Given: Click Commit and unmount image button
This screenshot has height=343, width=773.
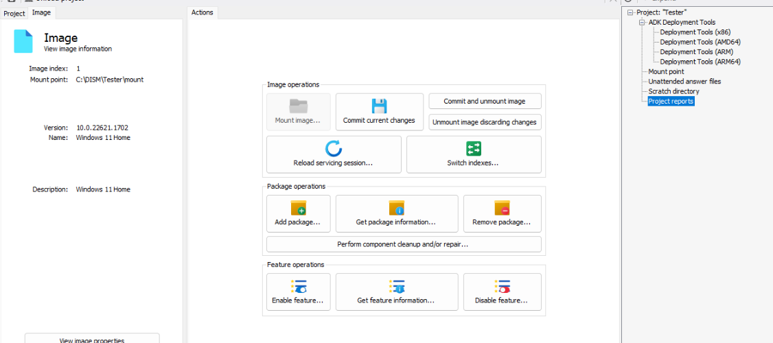Looking at the screenshot, I should pyautogui.click(x=485, y=101).
